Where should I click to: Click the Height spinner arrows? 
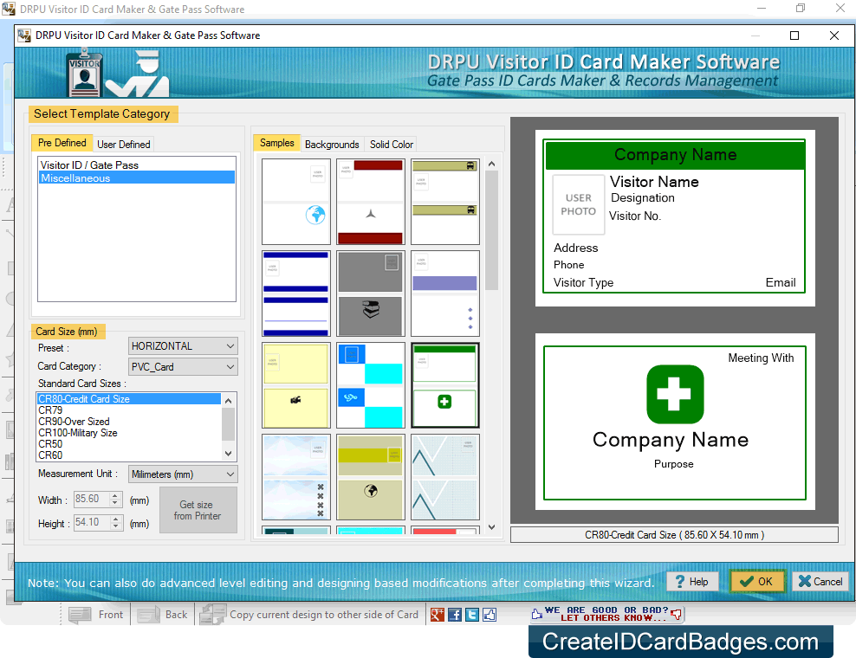[x=116, y=523]
